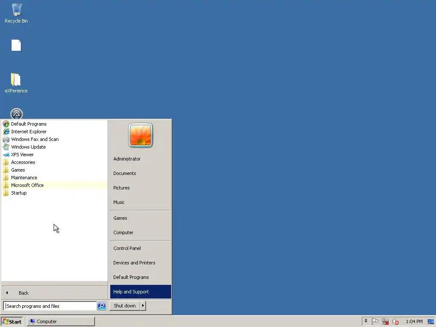Click the XPS Viewer icon
Viewport: 436px width, 327px height.
click(x=6, y=155)
